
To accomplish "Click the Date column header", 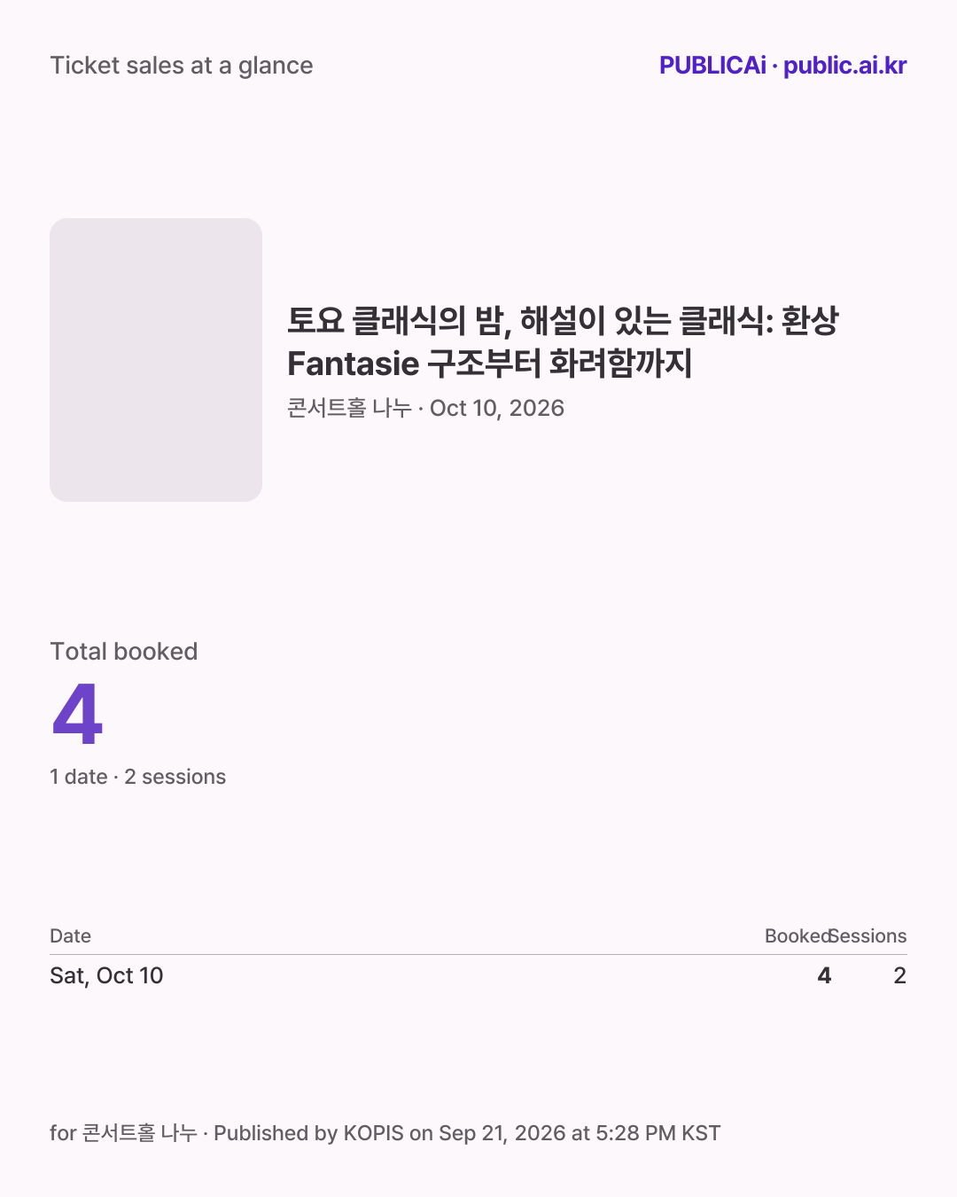I will (70, 936).
